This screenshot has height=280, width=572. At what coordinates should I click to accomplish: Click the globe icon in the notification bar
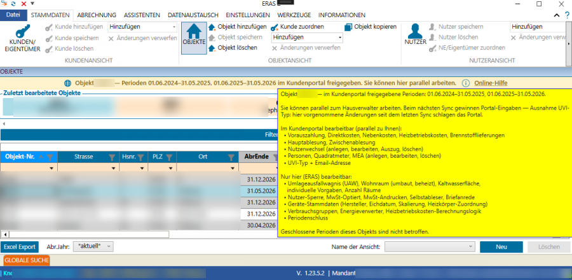click(x=68, y=83)
